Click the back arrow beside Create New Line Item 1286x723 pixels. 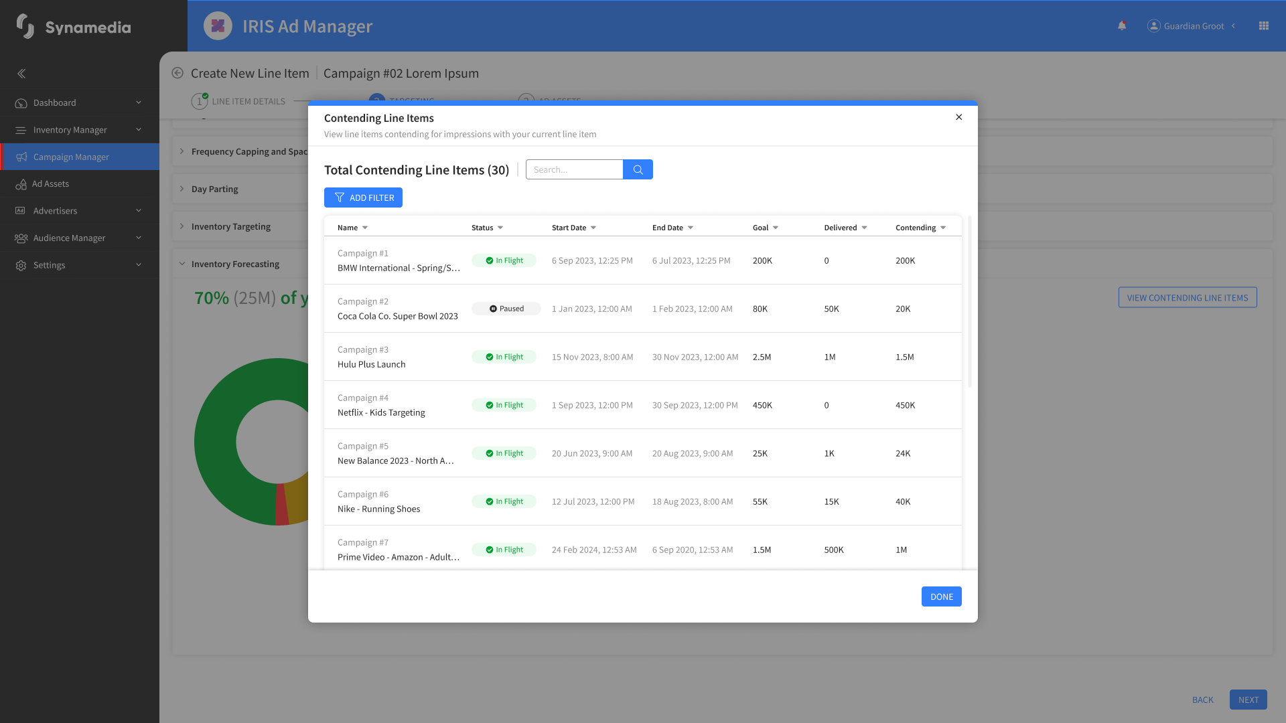point(177,73)
